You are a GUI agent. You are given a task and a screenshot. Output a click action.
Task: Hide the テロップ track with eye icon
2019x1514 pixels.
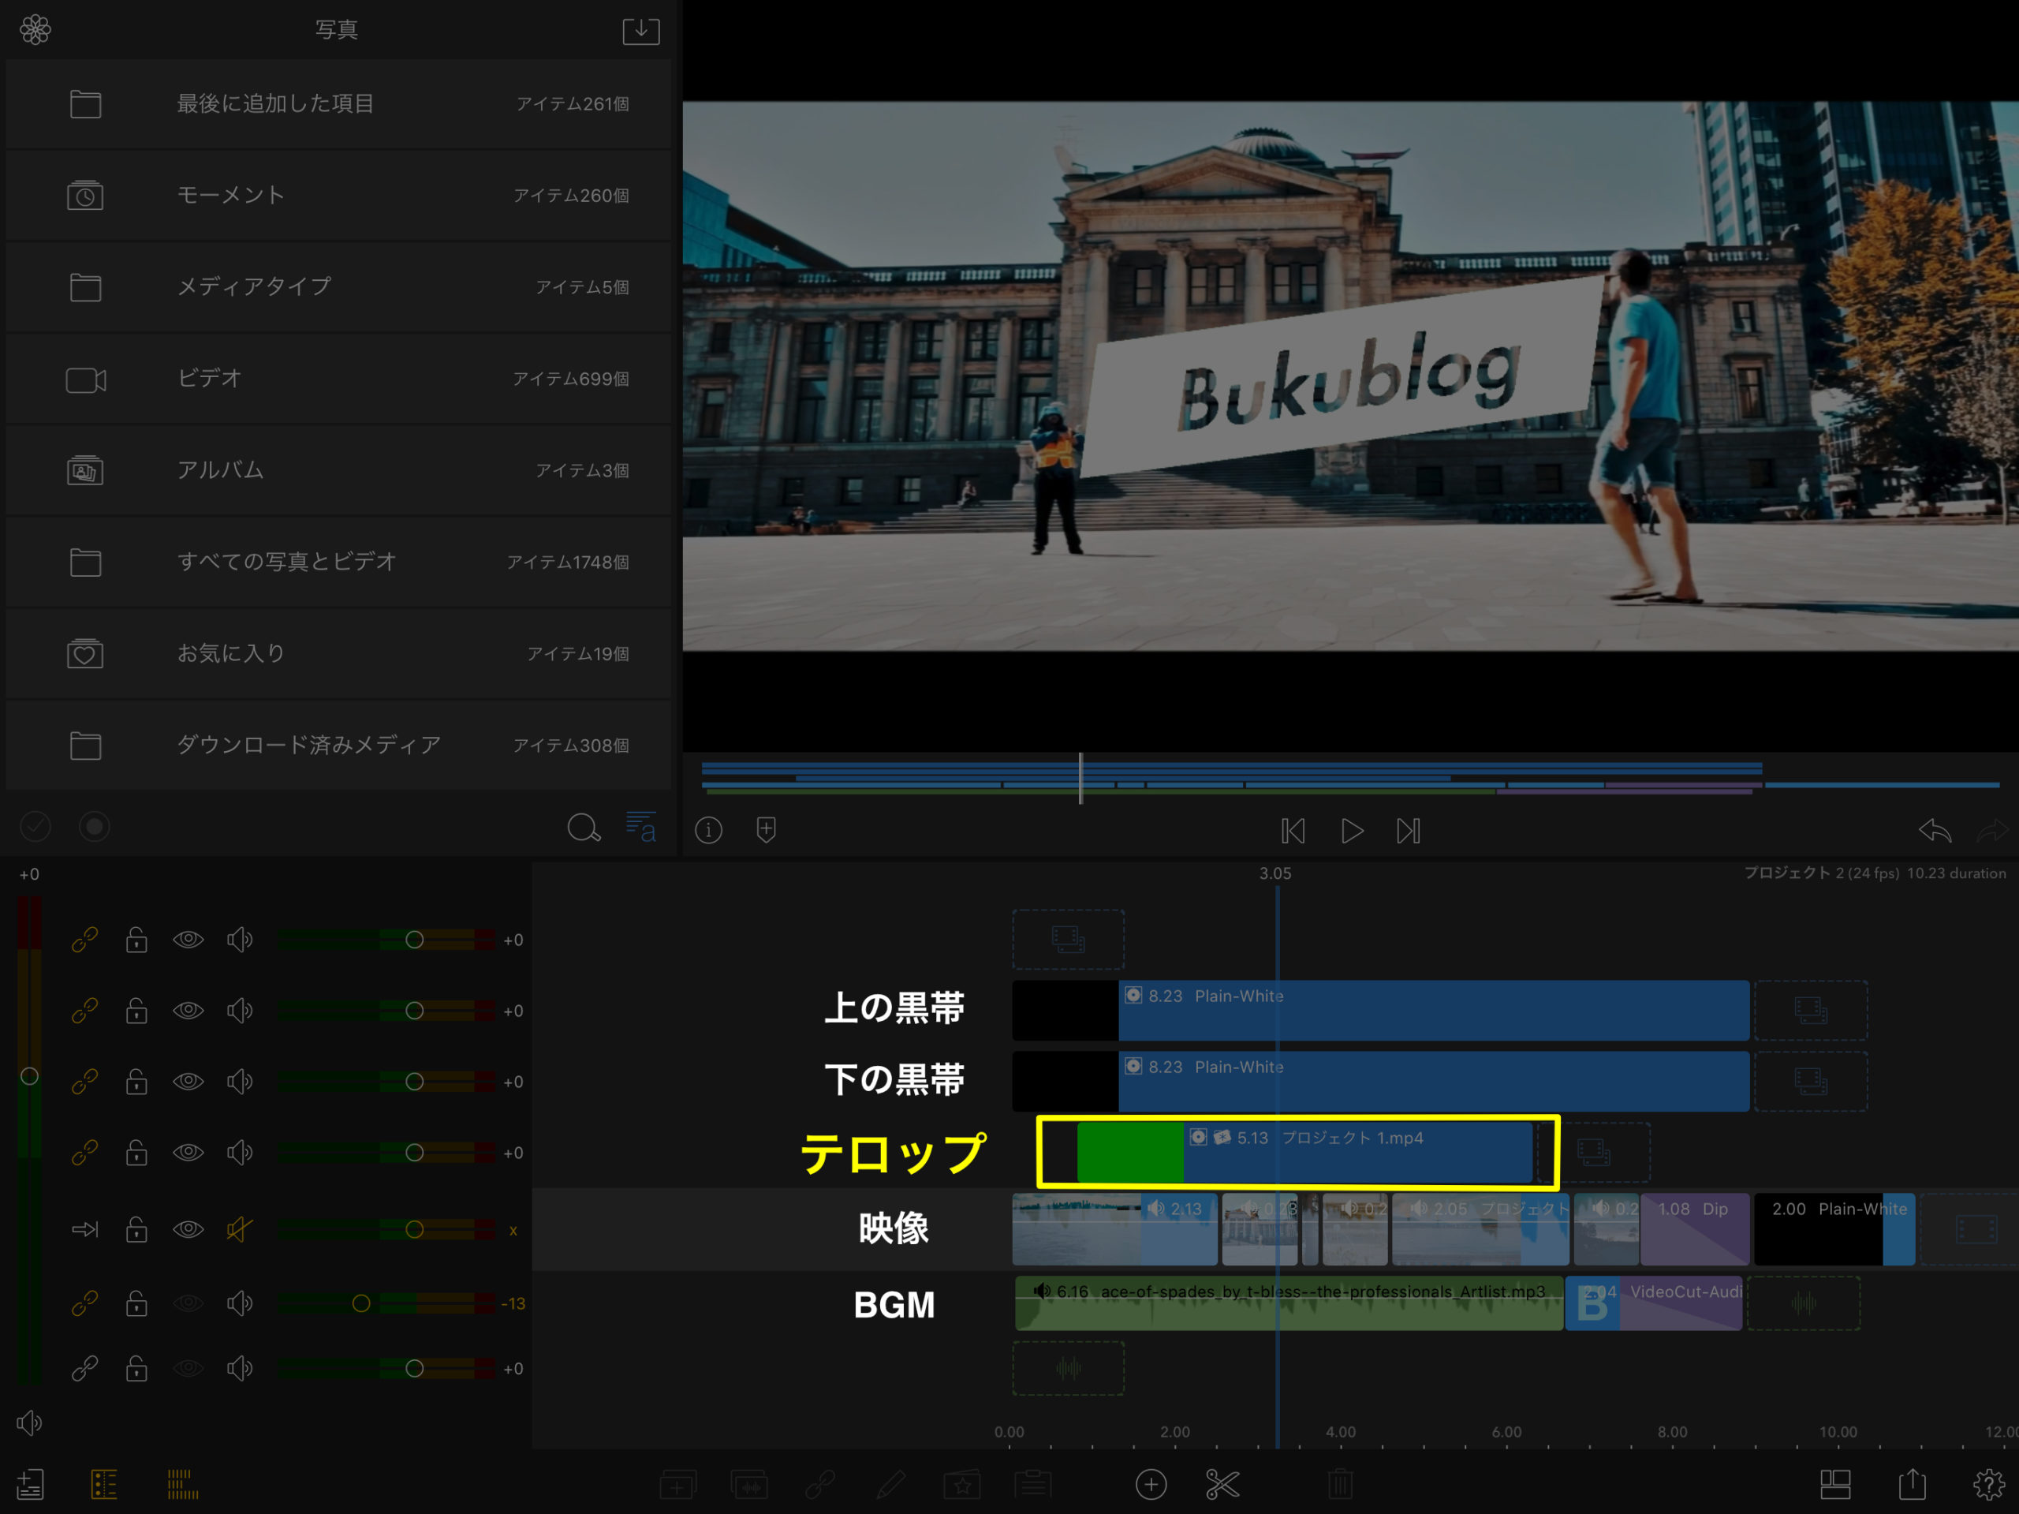(x=188, y=1153)
